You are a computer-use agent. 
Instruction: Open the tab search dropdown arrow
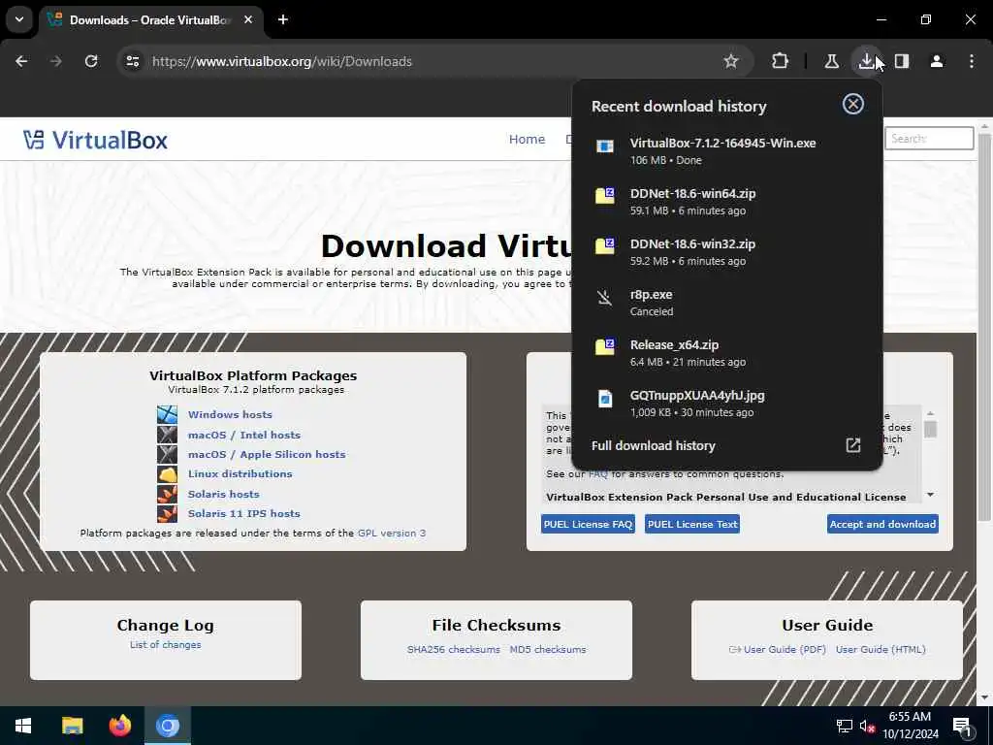19,19
